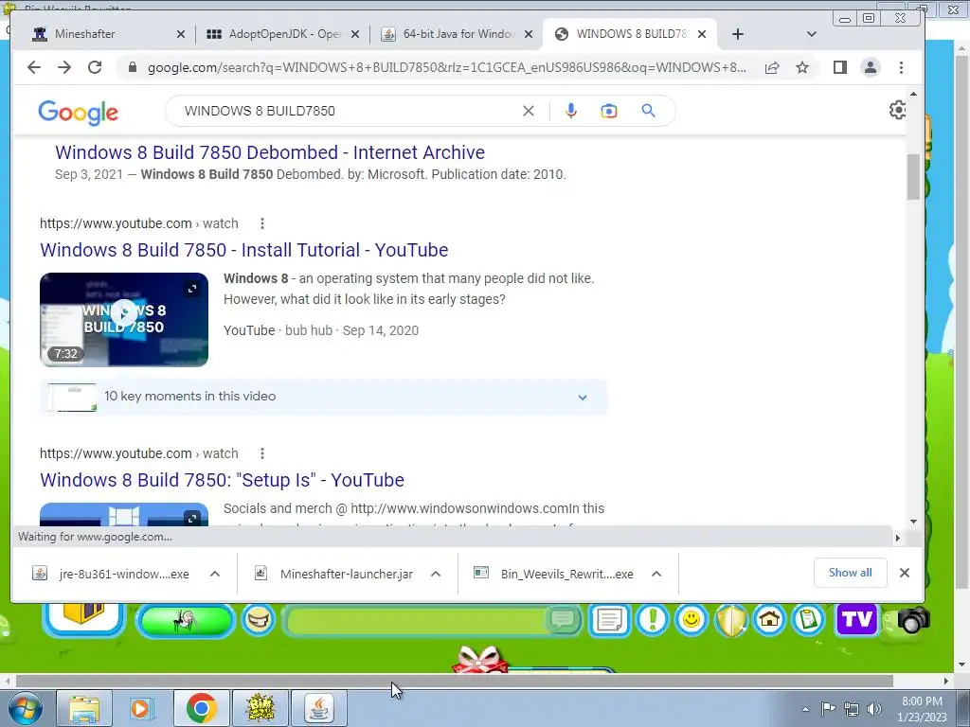Click the Chrome address bar URL
970x727 pixels.
click(x=447, y=67)
